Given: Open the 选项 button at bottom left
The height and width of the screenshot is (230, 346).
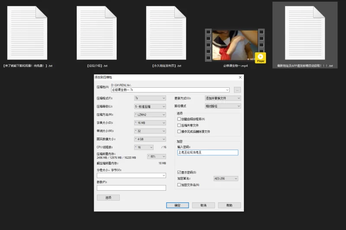Looking at the screenshot, I should pyautogui.click(x=108, y=198).
